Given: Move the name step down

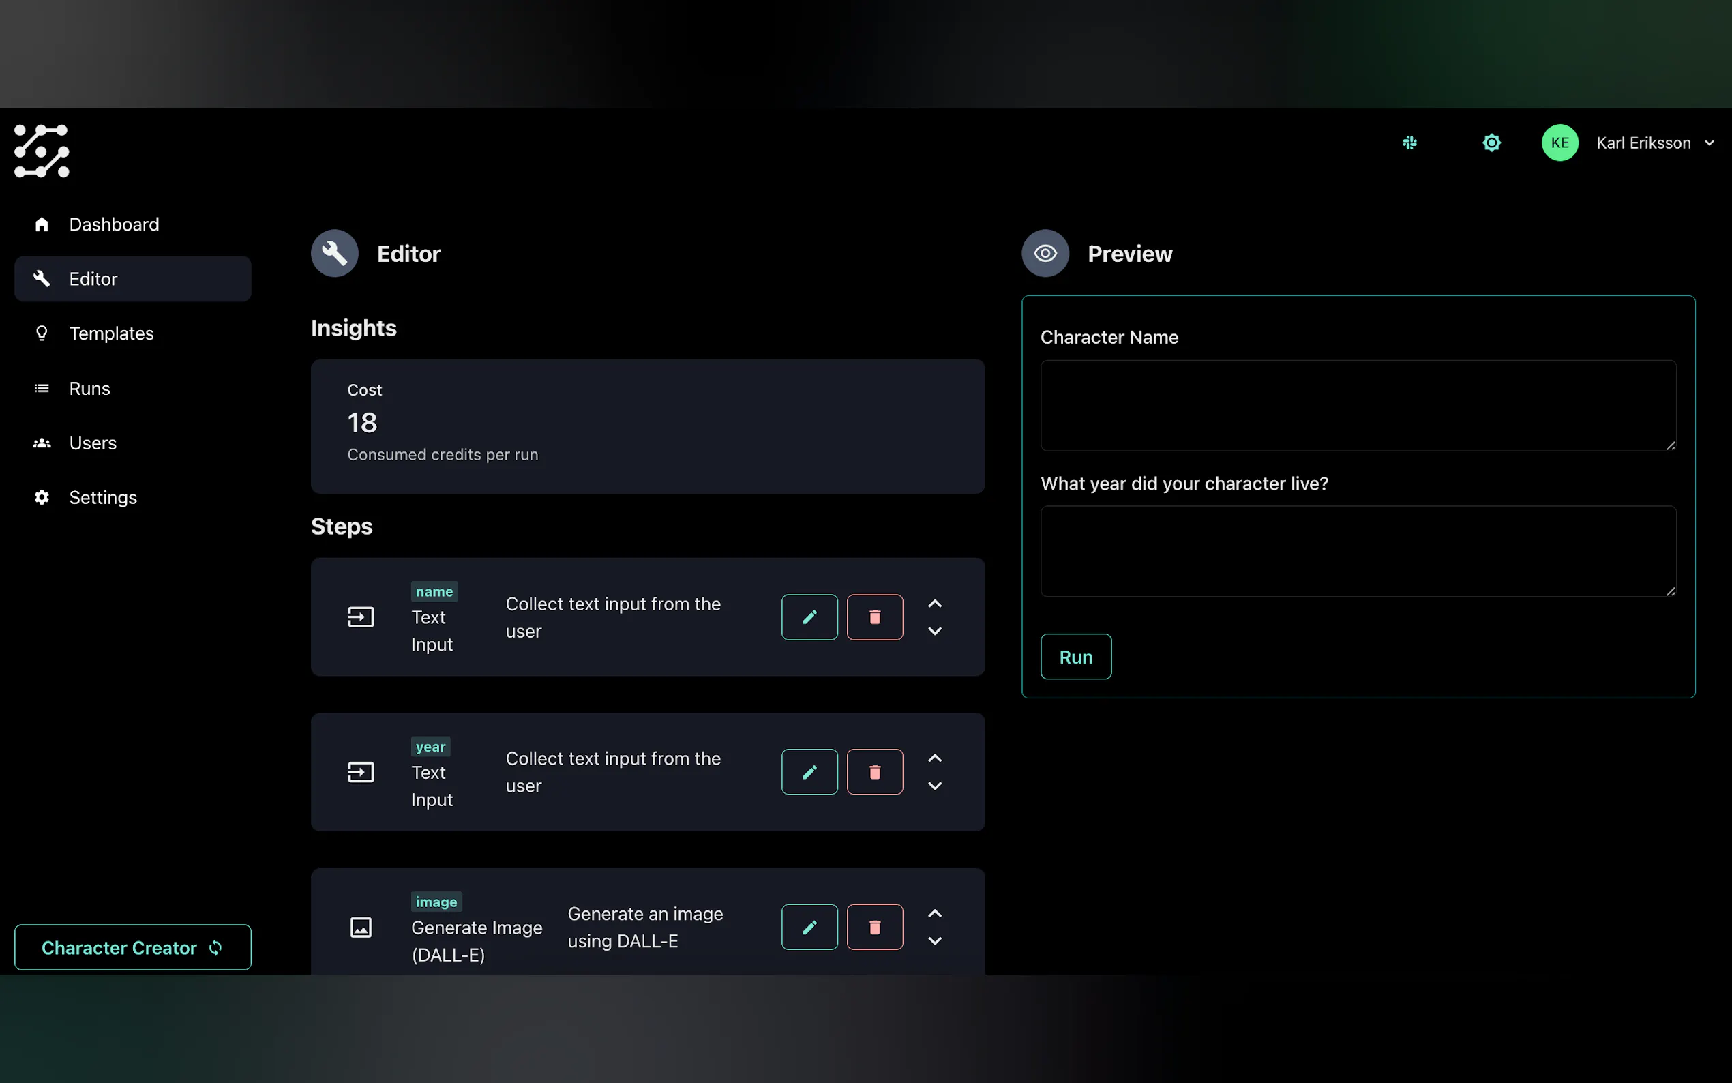Looking at the screenshot, I should (934, 631).
